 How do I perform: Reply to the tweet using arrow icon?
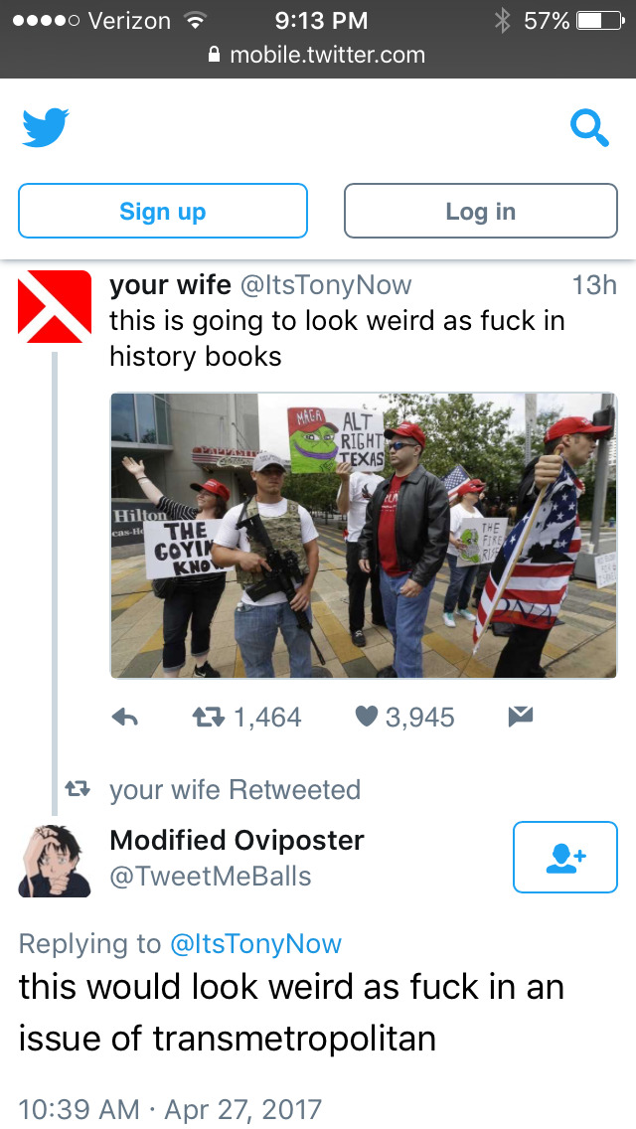125,717
